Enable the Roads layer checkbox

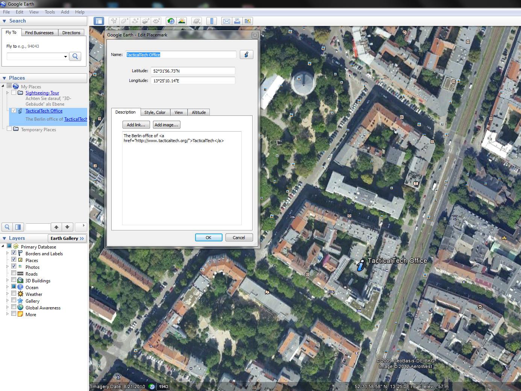tap(14, 273)
